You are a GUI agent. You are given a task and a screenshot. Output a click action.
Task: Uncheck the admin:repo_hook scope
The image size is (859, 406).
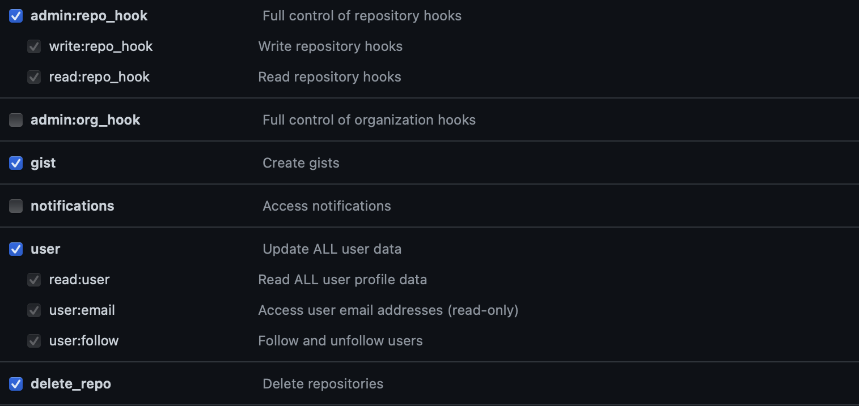15,16
